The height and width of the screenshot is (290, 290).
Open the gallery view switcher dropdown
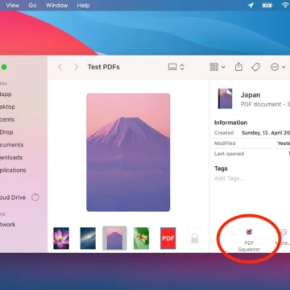(176, 67)
